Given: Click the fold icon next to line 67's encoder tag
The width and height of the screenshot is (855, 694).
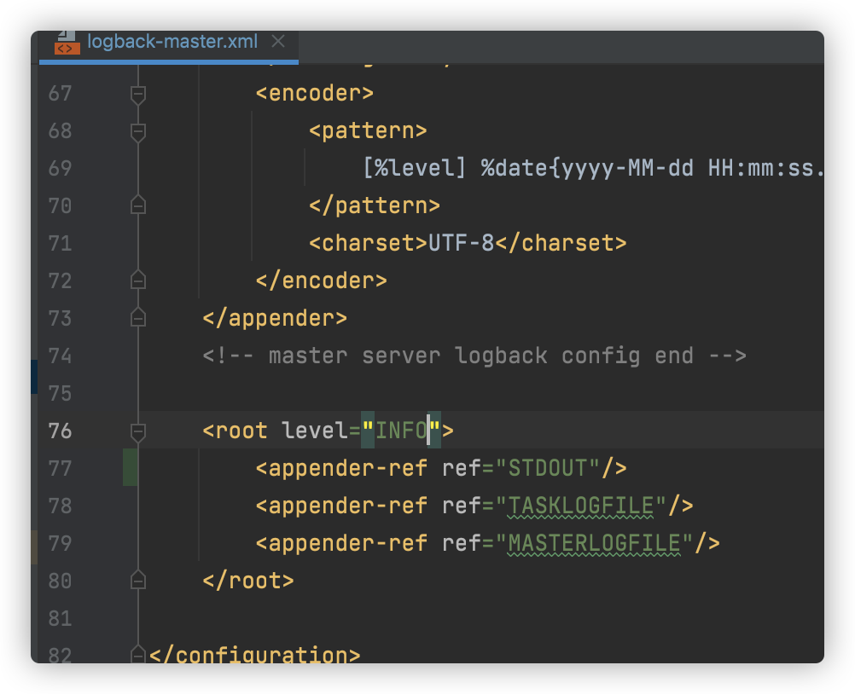Looking at the screenshot, I should [137, 95].
